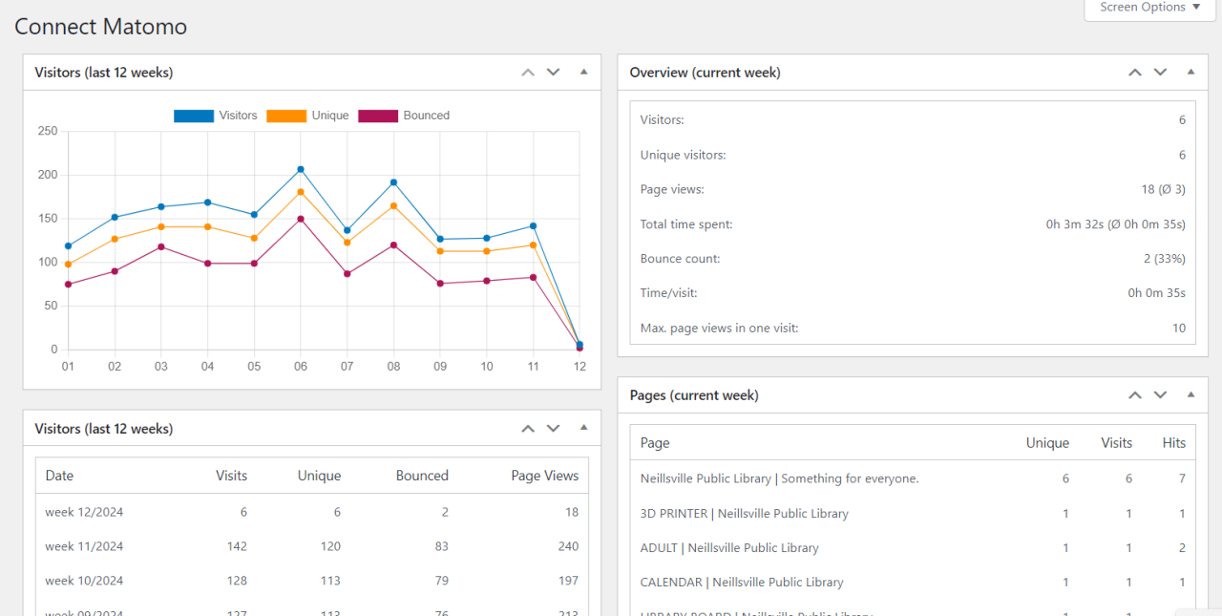
Task: Move the Overview widget up
Action: (x=1135, y=72)
